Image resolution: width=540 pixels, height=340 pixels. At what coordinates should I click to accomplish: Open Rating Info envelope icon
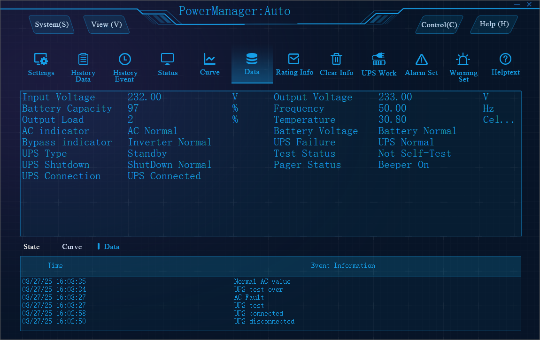294,60
